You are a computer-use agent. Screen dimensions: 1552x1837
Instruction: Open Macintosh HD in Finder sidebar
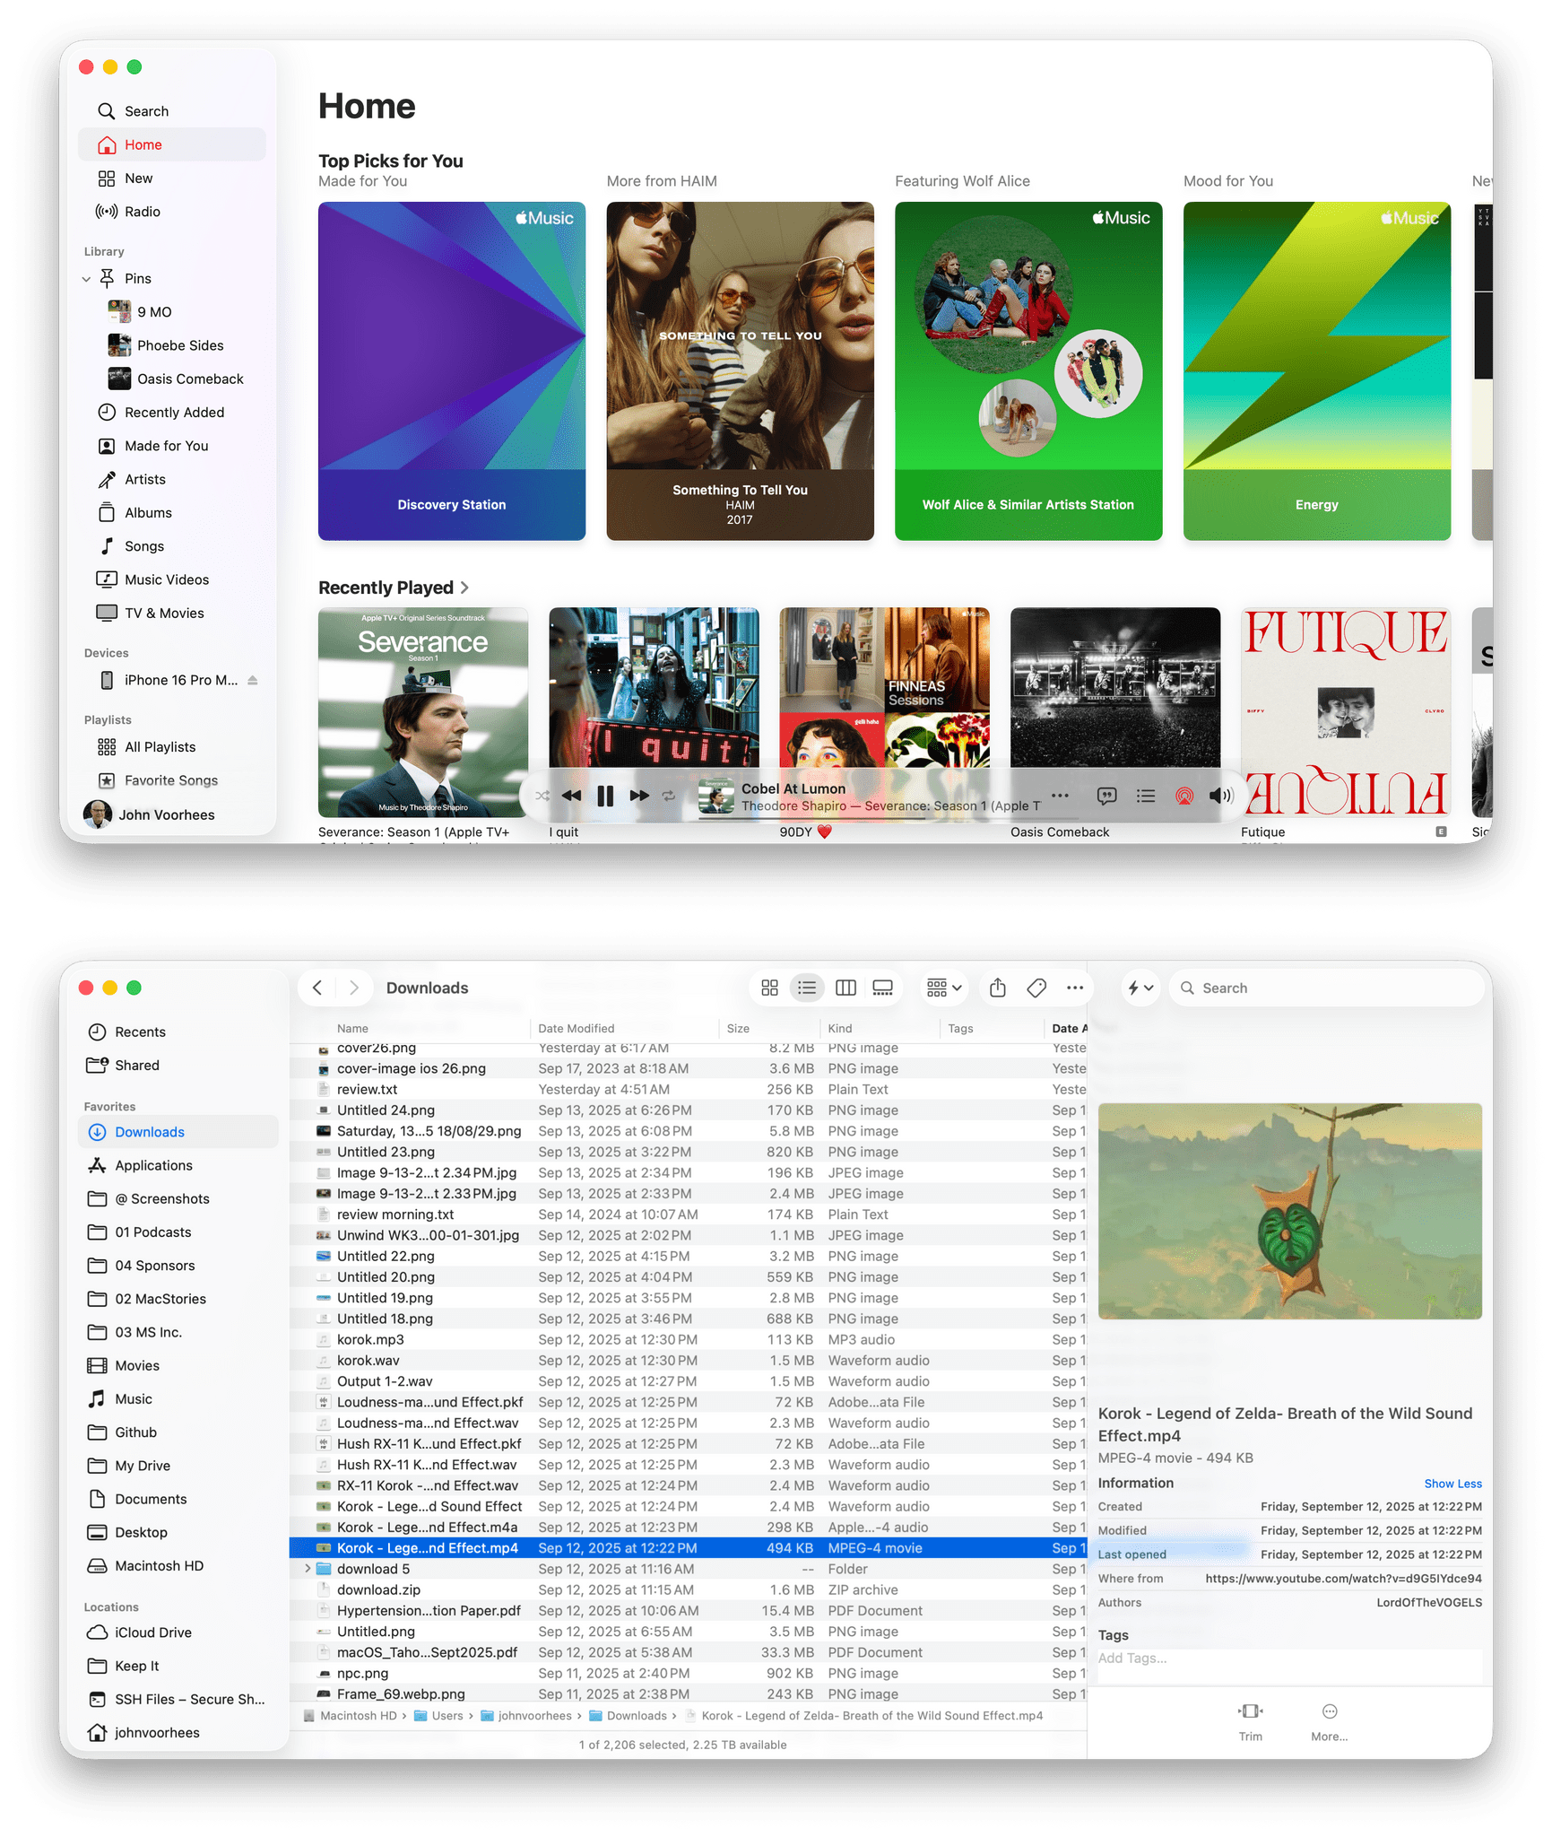coord(179,1565)
